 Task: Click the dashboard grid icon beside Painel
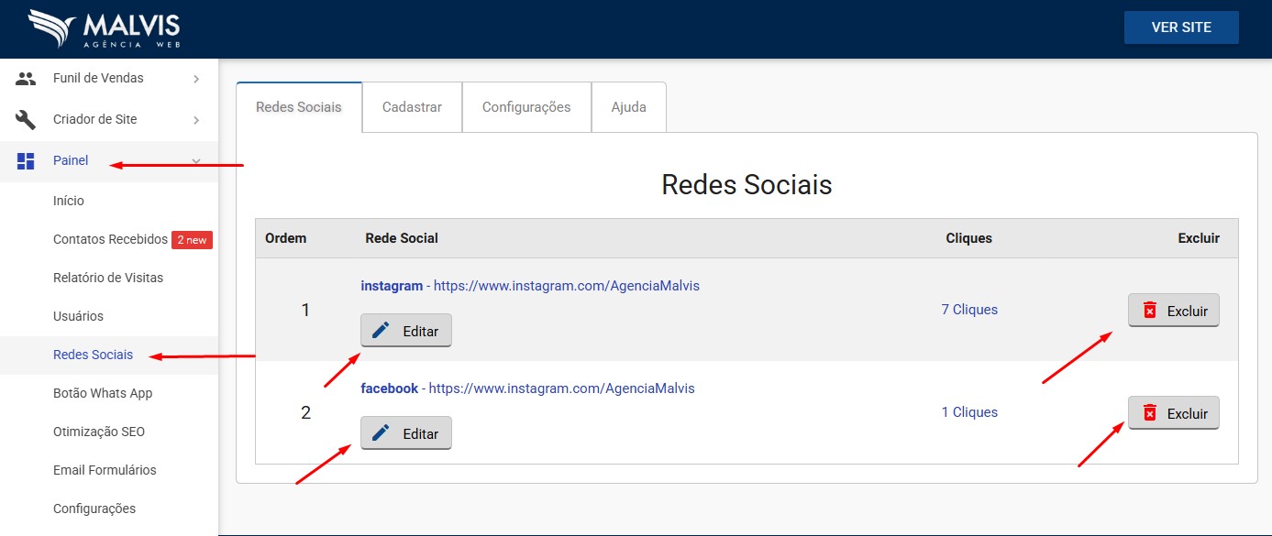coord(26,161)
